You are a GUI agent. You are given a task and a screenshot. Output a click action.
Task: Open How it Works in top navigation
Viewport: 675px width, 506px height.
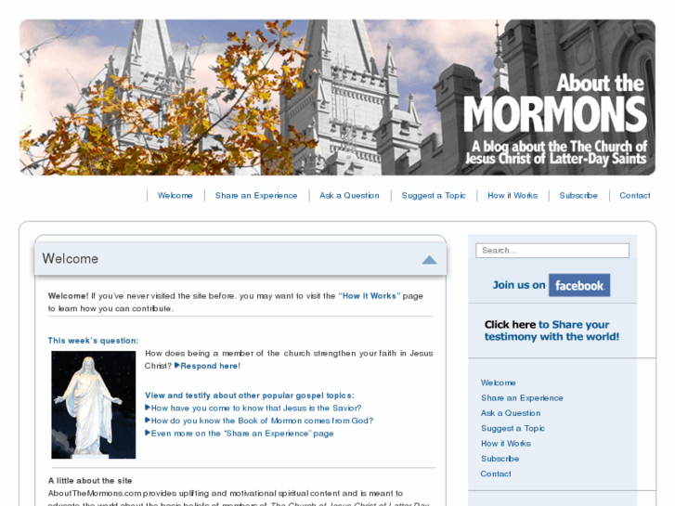tap(513, 196)
